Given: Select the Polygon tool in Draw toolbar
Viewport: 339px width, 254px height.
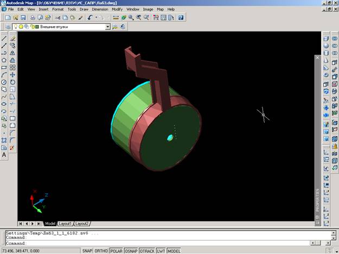Looking at the screenshot, I should click(4, 60).
